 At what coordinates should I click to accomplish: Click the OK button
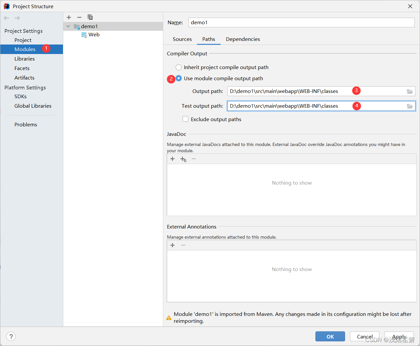tap(330, 336)
